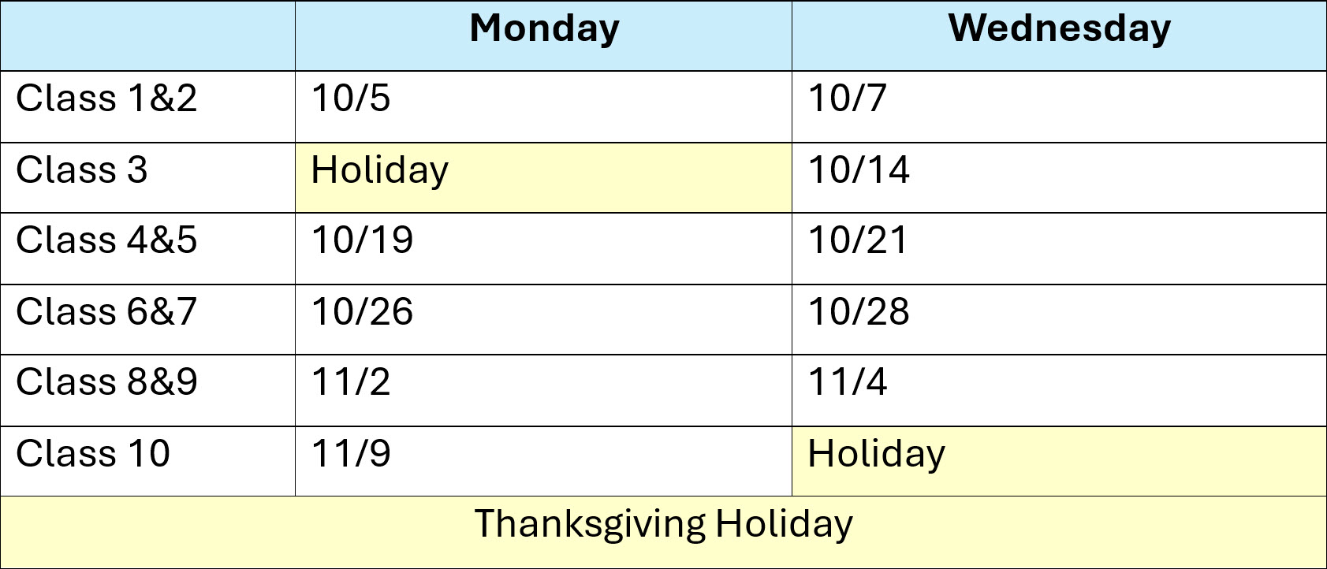The height and width of the screenshot is (569, 1327).
Task: Select the 10/26 date cell
Action: (543, 320)
